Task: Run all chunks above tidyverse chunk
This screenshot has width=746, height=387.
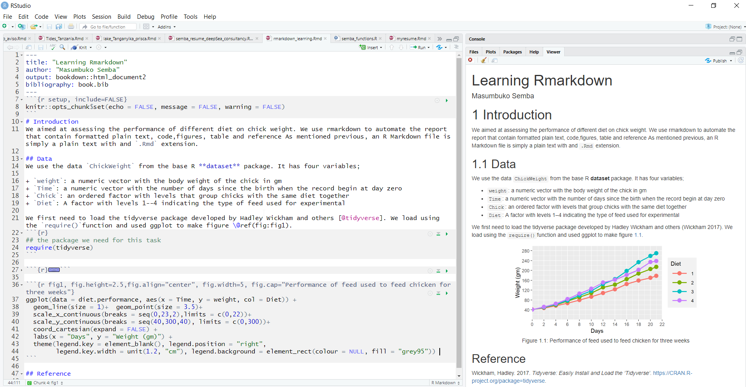Action: [438, 234]
